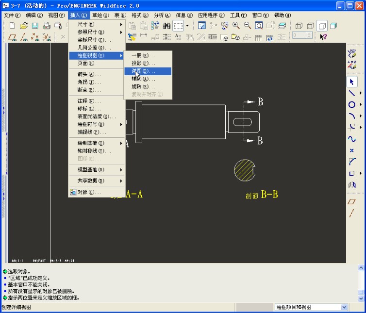Open 格式 (Format) menu
Viewport: 366px width, 313px height.
(x=140, y=16)
